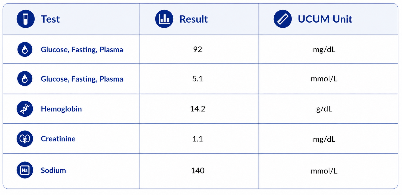This screenshot has height=195, width=402.
Task: Click the ruler icon beside UCUM Unit
Action: (x=283, y=19)
